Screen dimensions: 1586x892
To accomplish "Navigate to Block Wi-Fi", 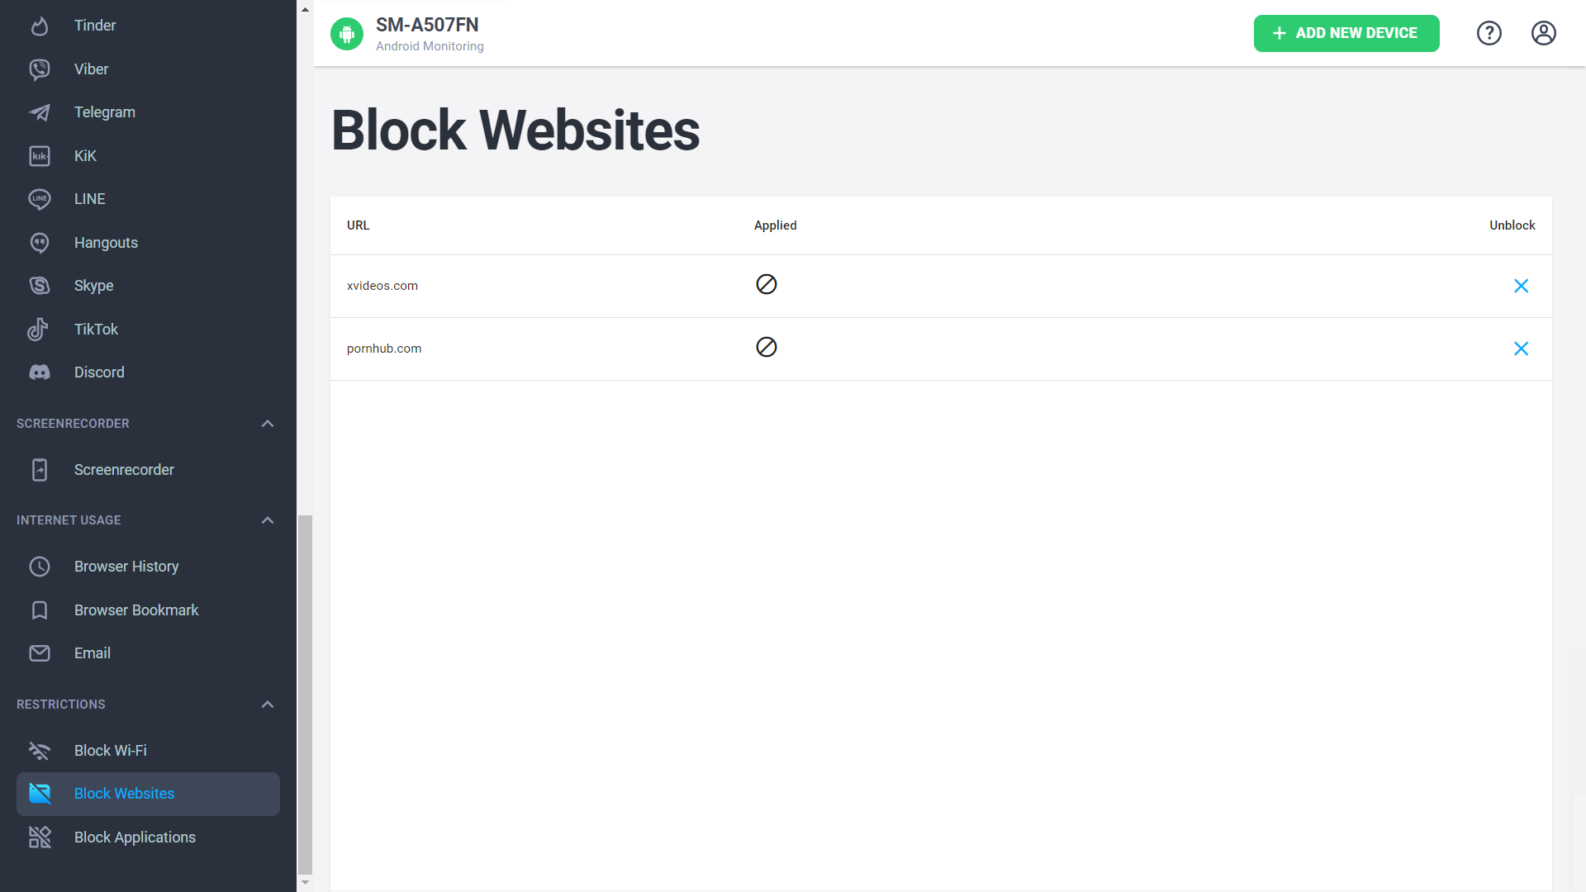I will (148, 751).
